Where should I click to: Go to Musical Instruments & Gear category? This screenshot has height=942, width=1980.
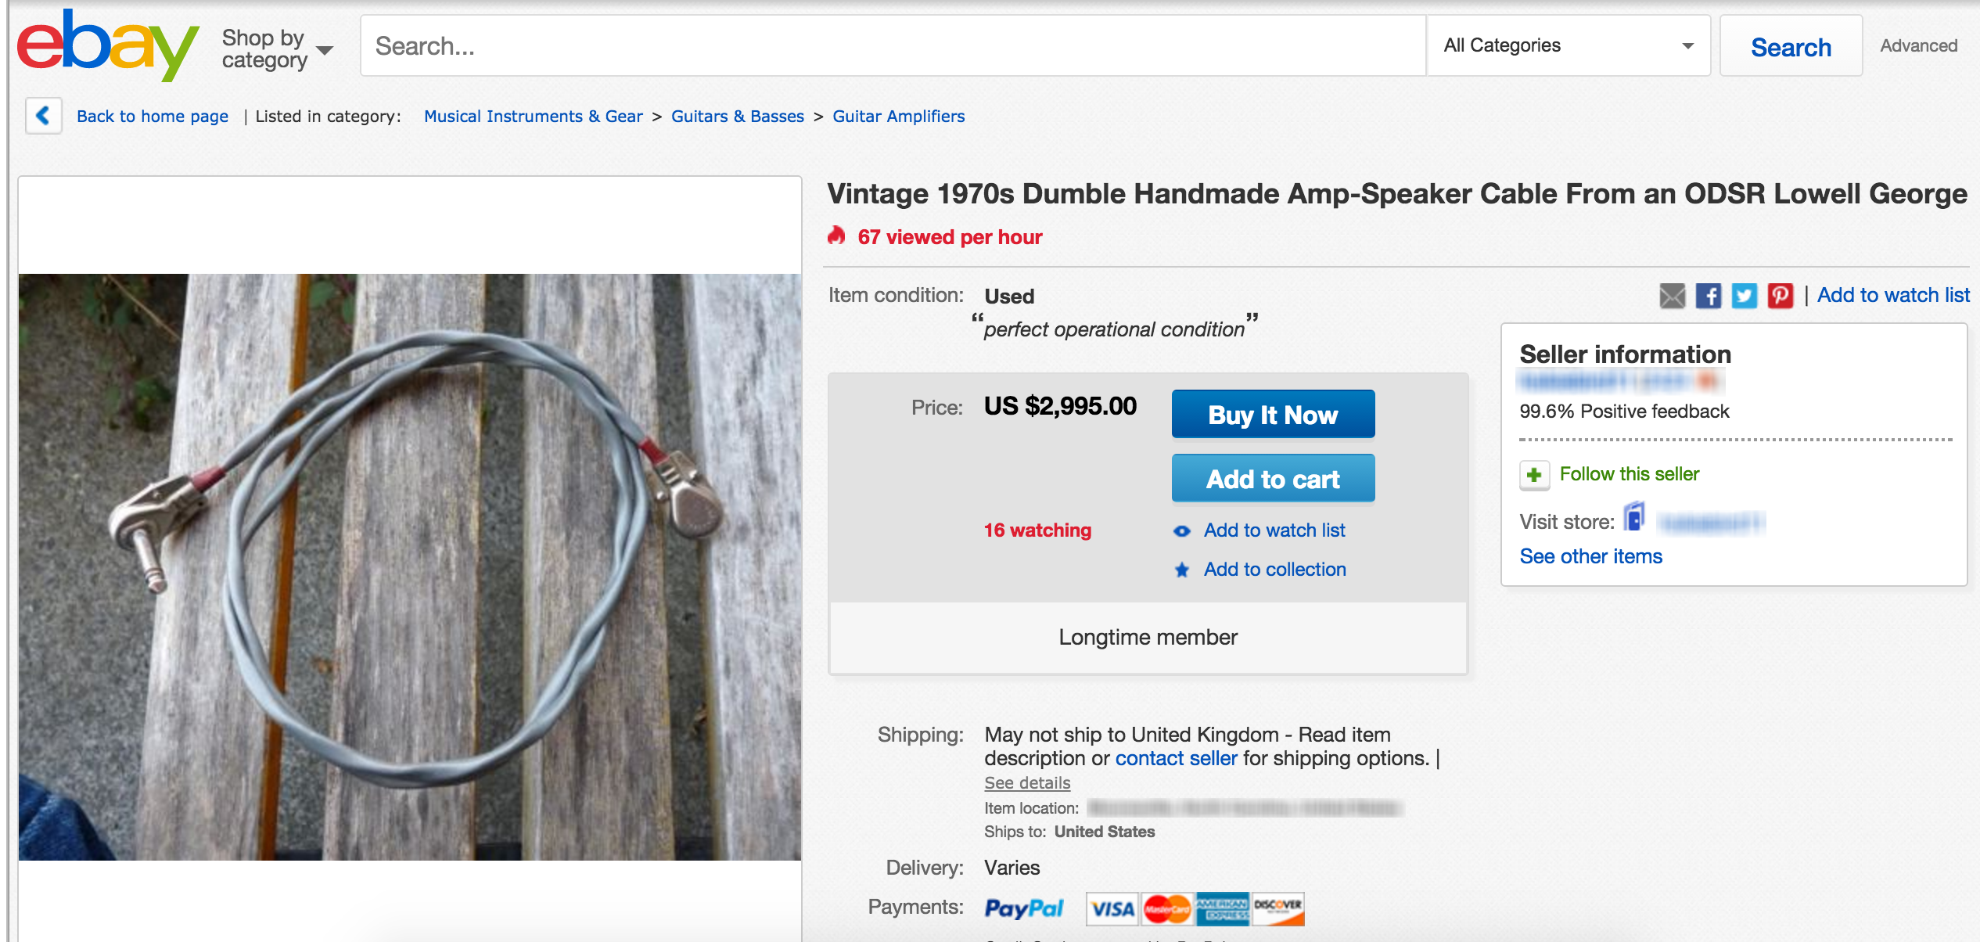coord(533,117)
